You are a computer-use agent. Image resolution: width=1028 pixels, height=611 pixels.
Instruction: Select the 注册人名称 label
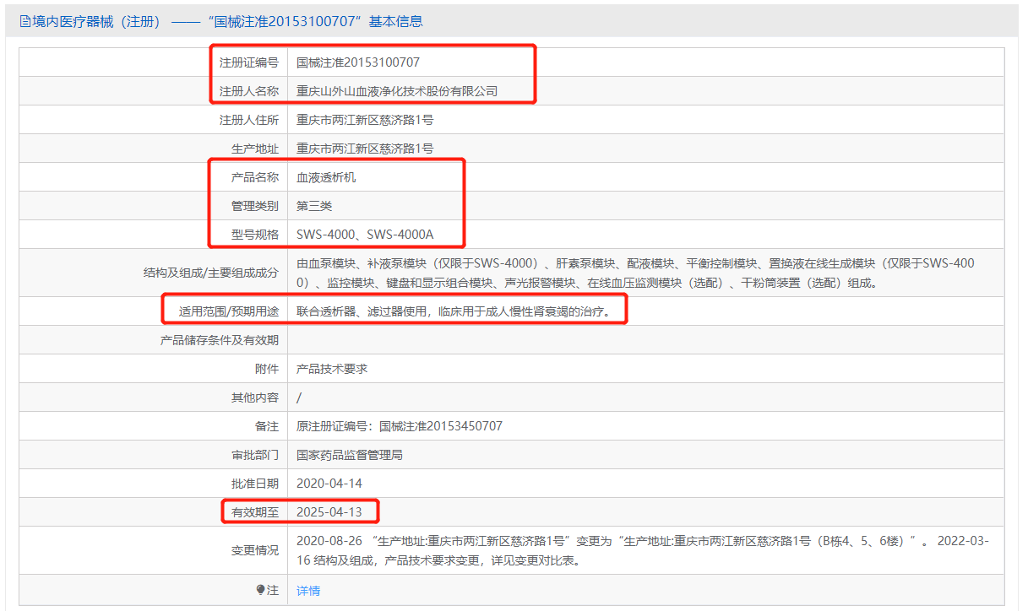(x=249, y=91)
